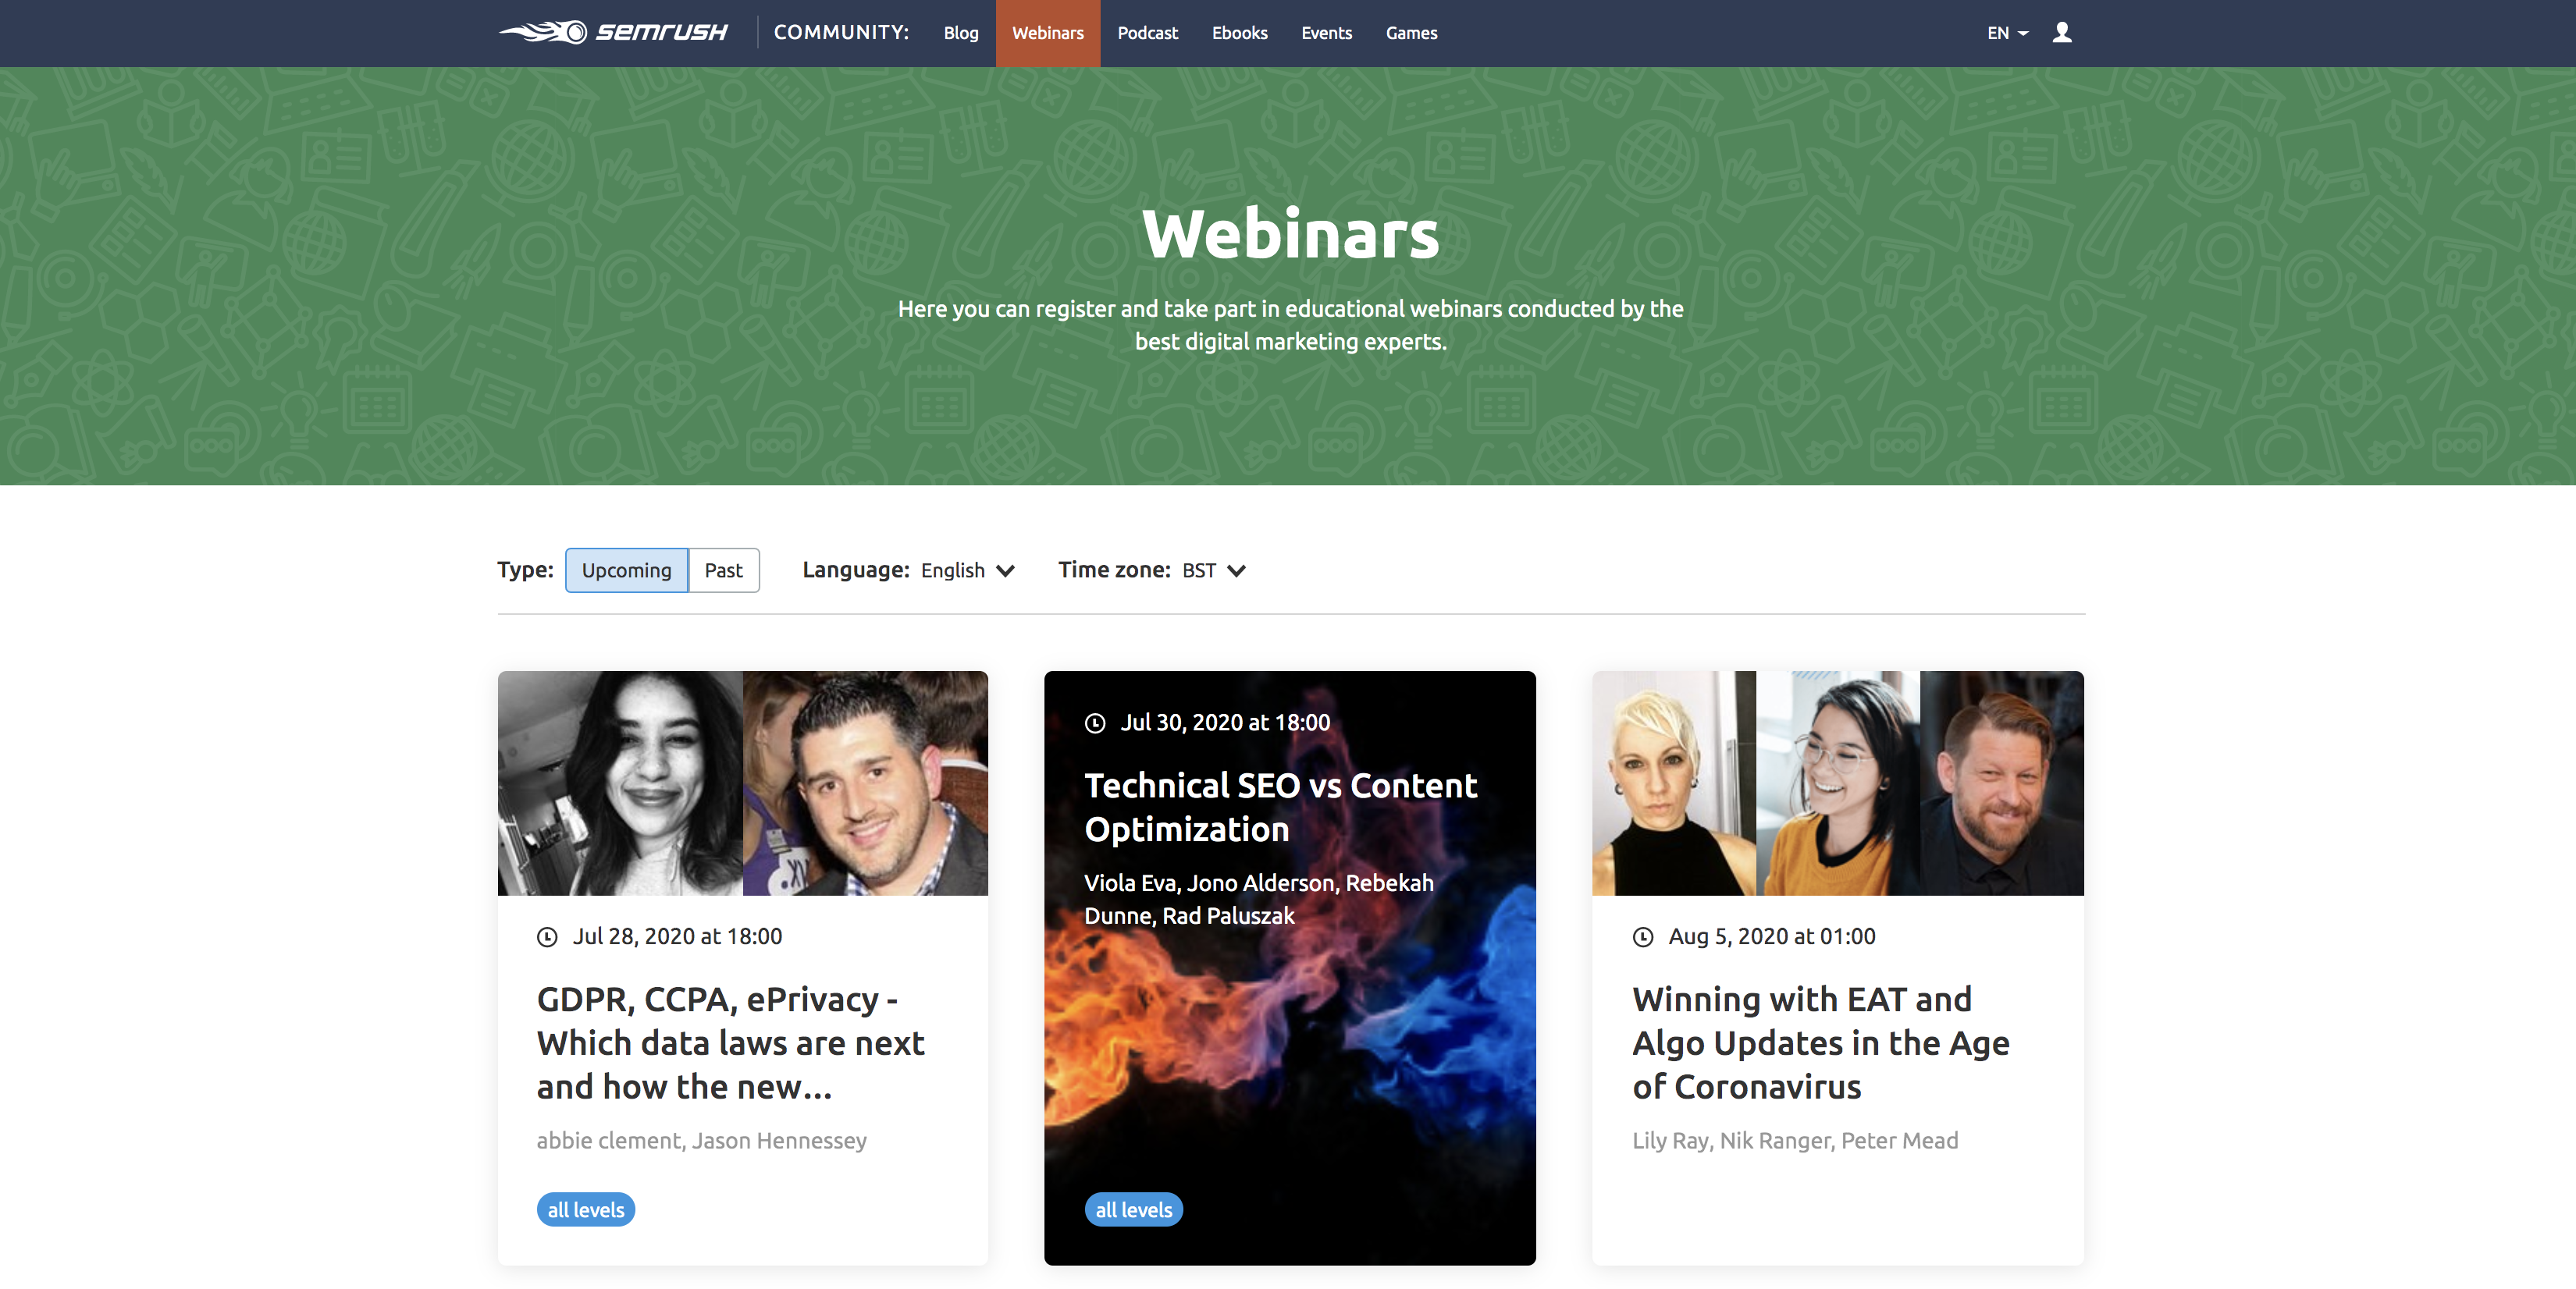Click the Ebooks navigation link

pyautogui.click(x=1240, y=33)
